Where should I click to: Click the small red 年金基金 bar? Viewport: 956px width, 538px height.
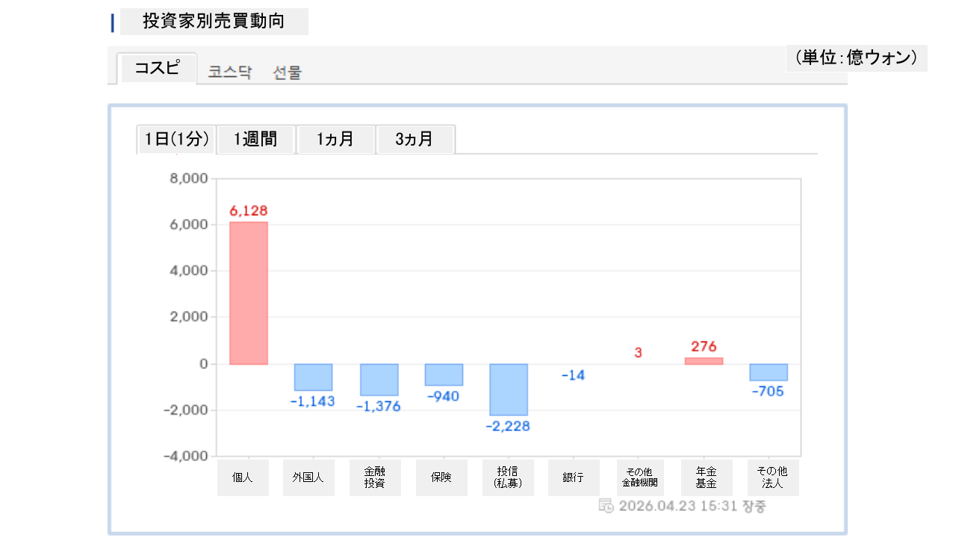pos(704,361)
